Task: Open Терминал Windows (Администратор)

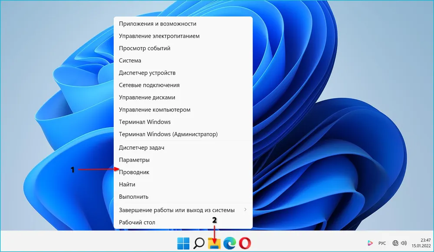Action: tap(168, 134)
